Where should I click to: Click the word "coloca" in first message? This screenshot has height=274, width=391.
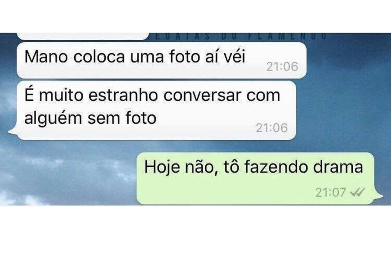click(x=99, y=57)
